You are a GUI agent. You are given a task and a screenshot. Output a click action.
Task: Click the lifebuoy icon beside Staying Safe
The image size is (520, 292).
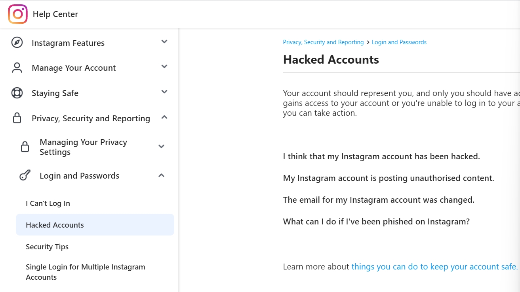coord(17,93)
